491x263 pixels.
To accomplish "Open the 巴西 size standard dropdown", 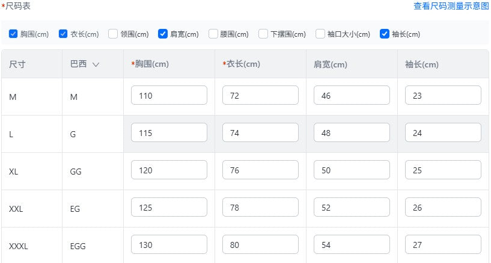I will 81,65.
